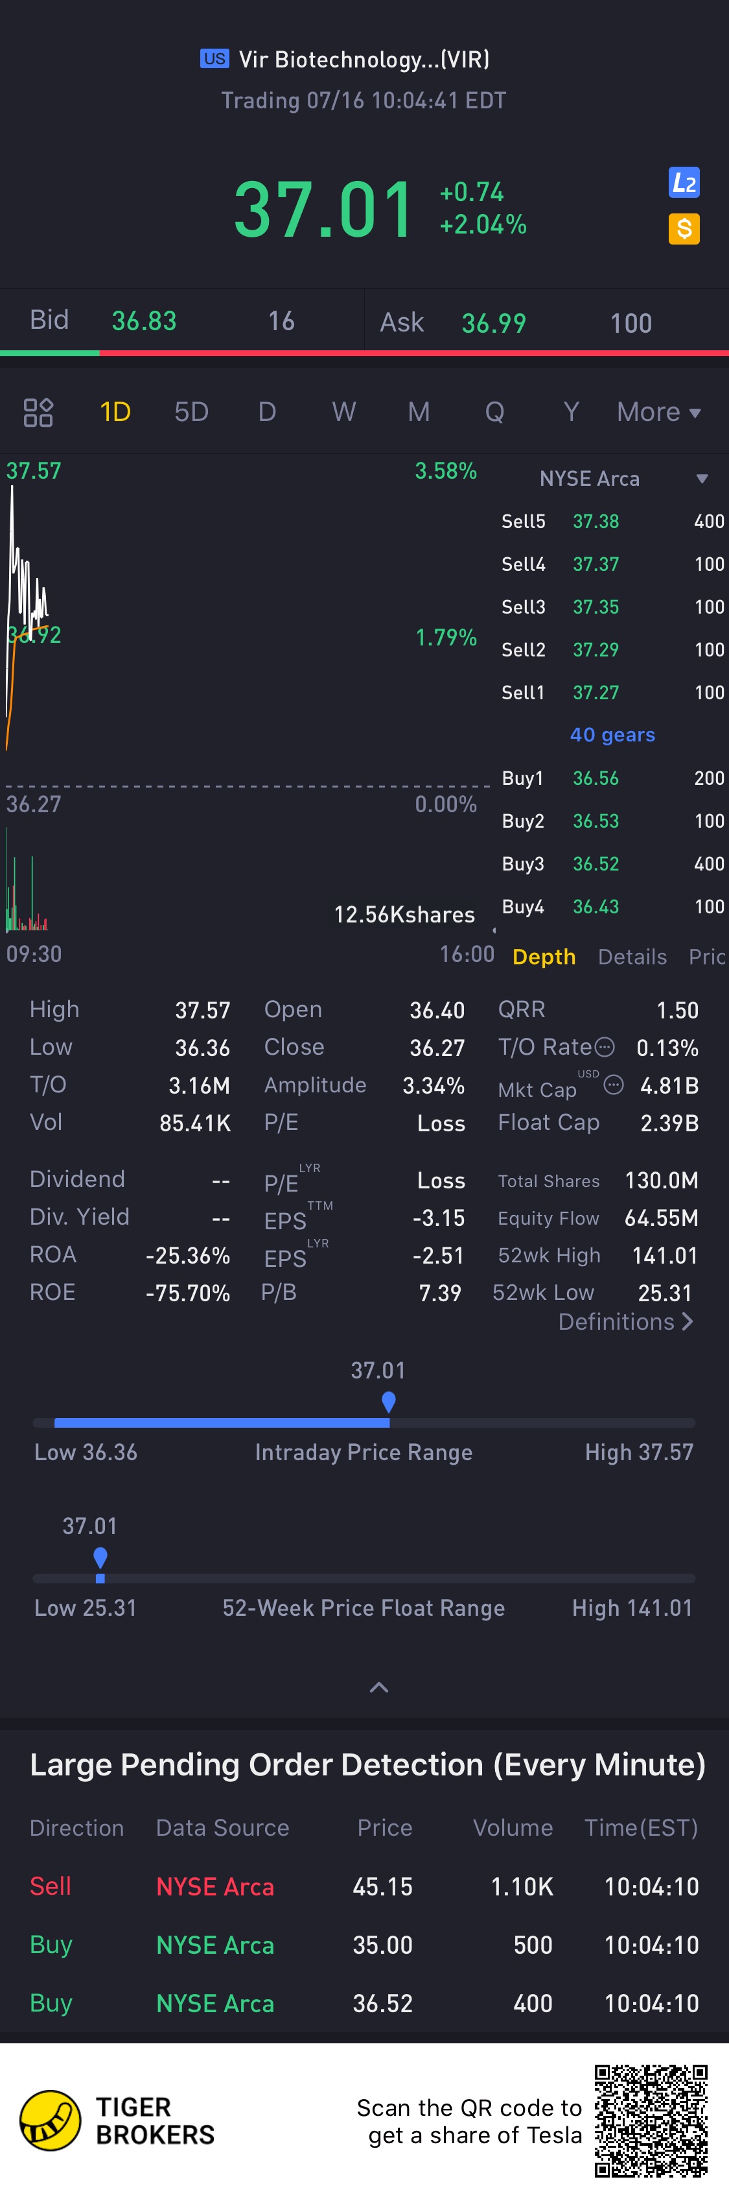
Task: Tap the Ask price 36.99
Action: pos(494,322)
